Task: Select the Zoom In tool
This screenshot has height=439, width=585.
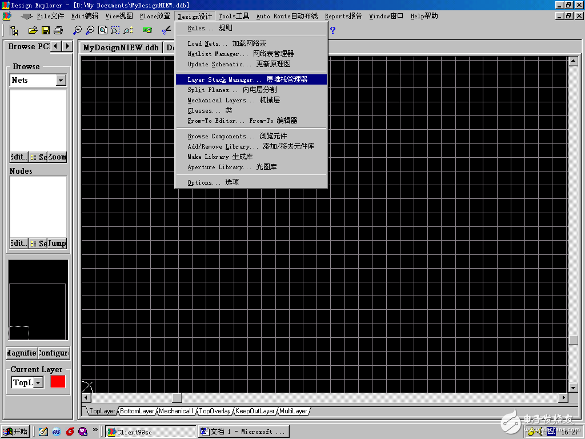Action: point(78,30)
